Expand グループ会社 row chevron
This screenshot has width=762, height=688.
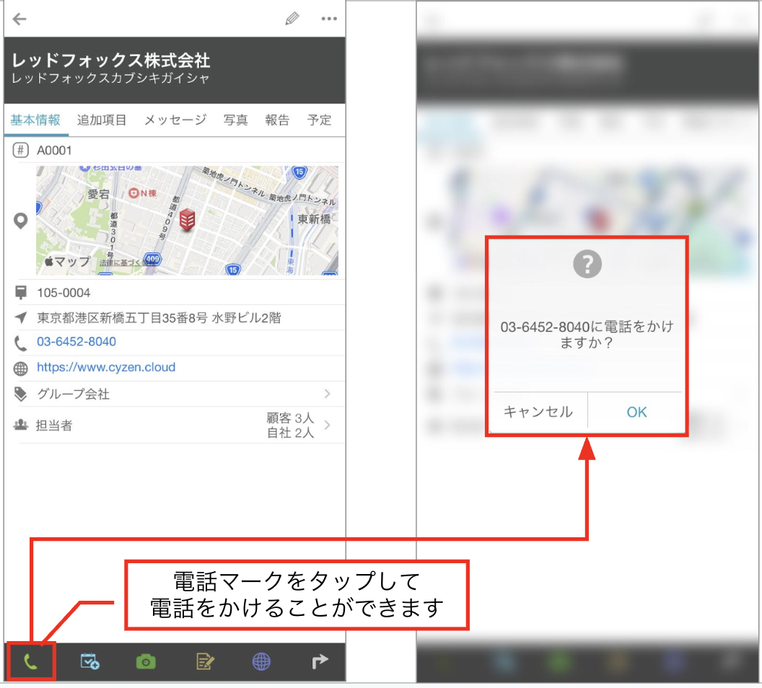[327, 393]
